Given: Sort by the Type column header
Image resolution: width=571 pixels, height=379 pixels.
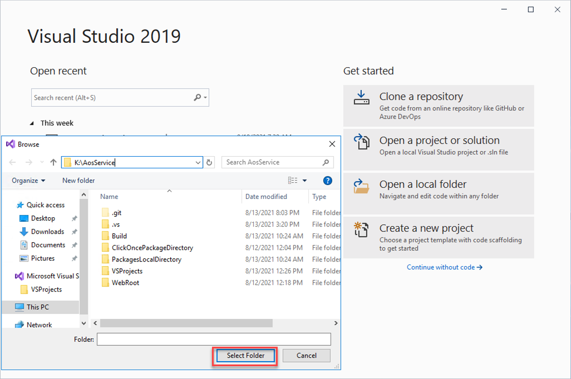Looking at the screenshot, I should (319, 196).
